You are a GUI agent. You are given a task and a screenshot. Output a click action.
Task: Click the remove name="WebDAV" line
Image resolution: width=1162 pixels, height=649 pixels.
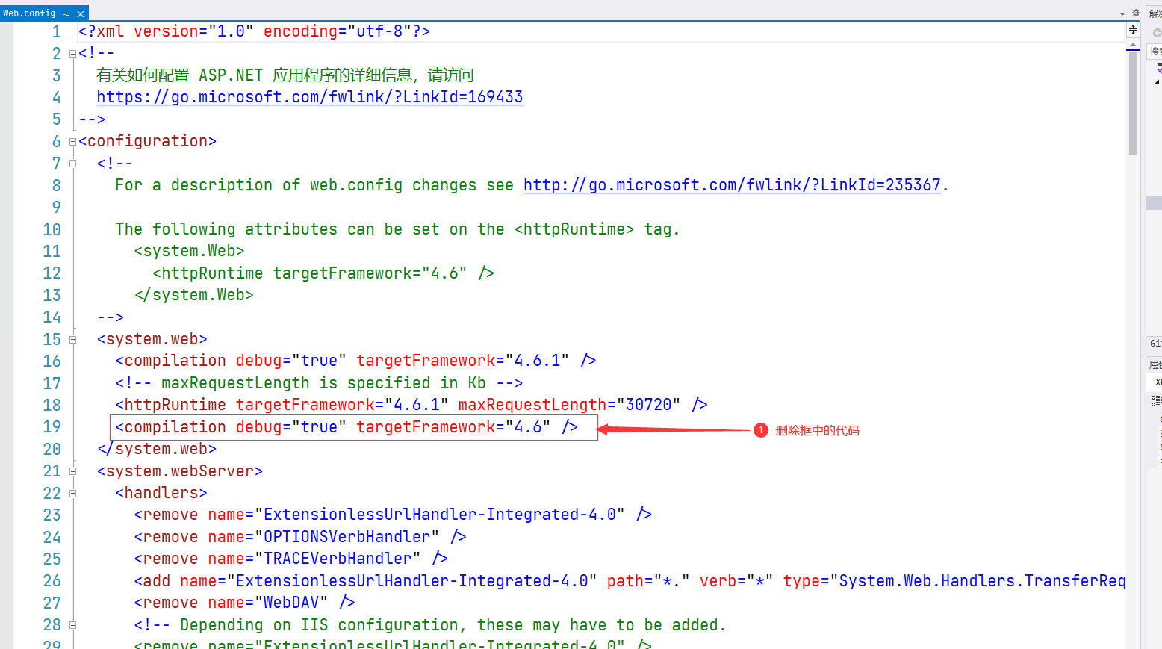click(244, 603)
